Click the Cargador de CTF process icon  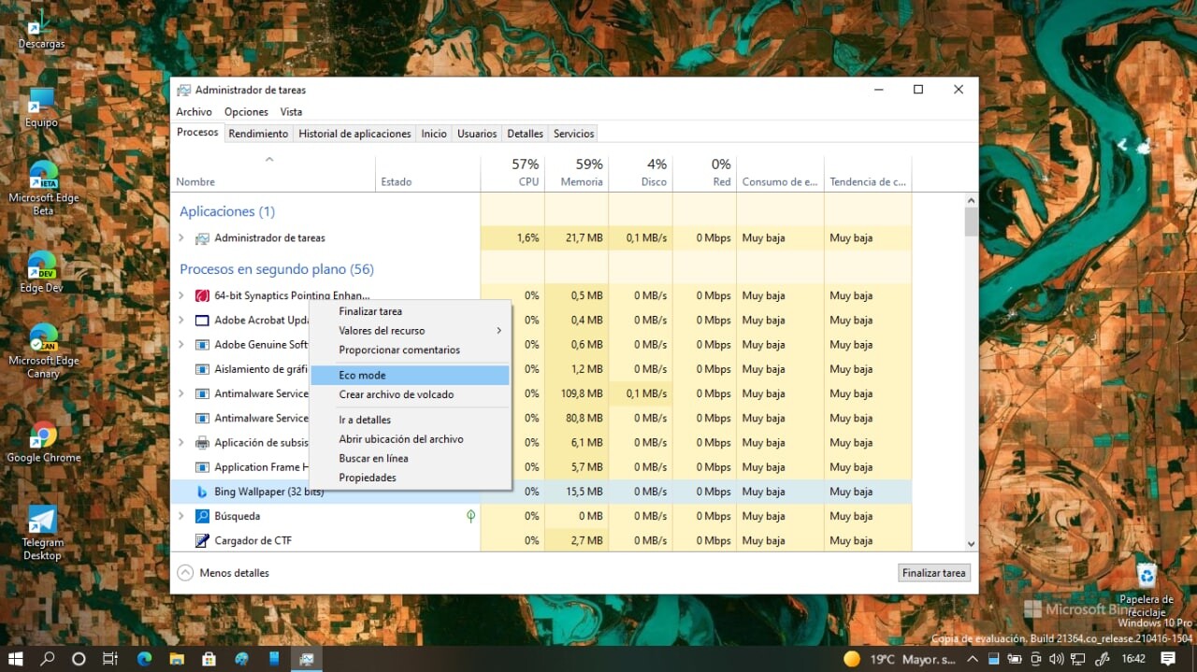click(x=201, y=540)
